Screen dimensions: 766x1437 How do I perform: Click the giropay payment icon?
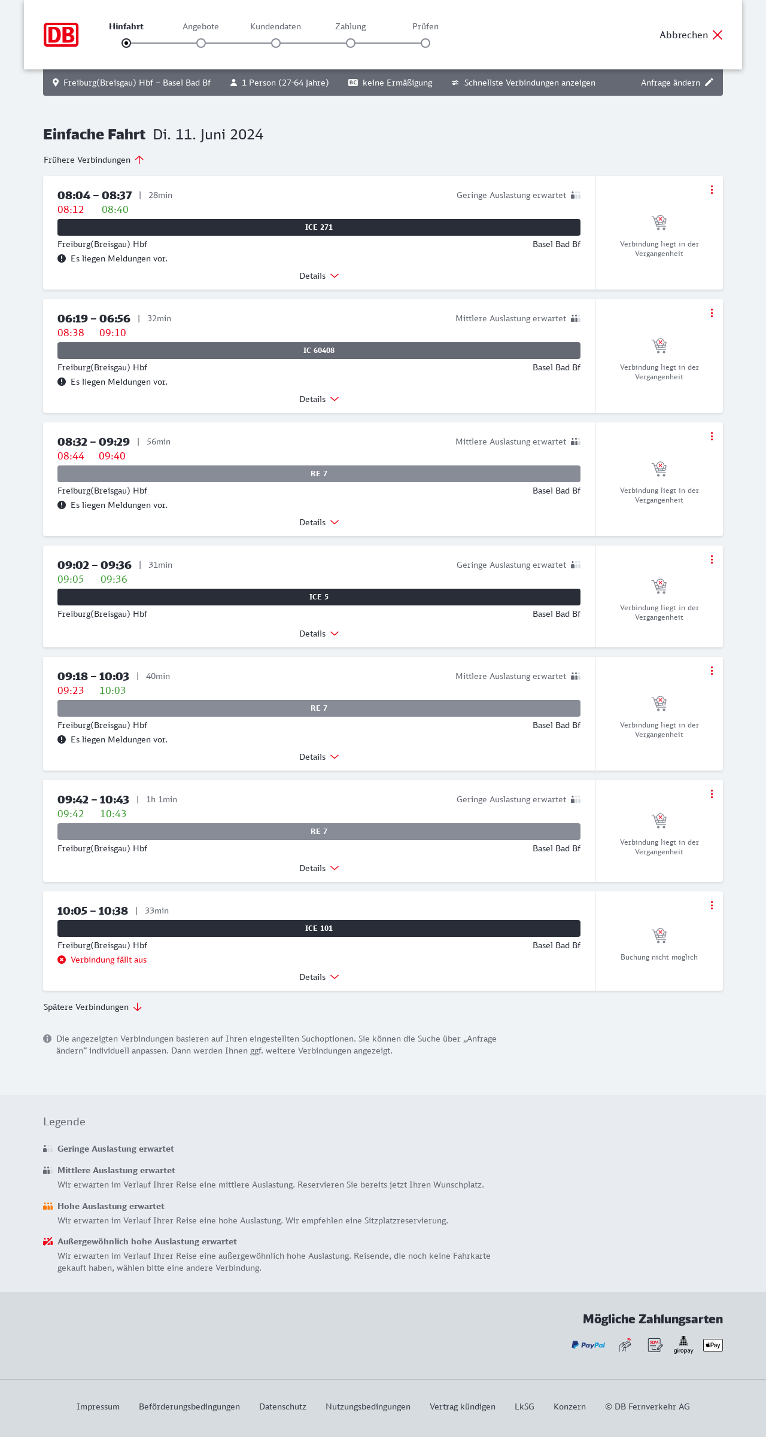pos(683,1345)
